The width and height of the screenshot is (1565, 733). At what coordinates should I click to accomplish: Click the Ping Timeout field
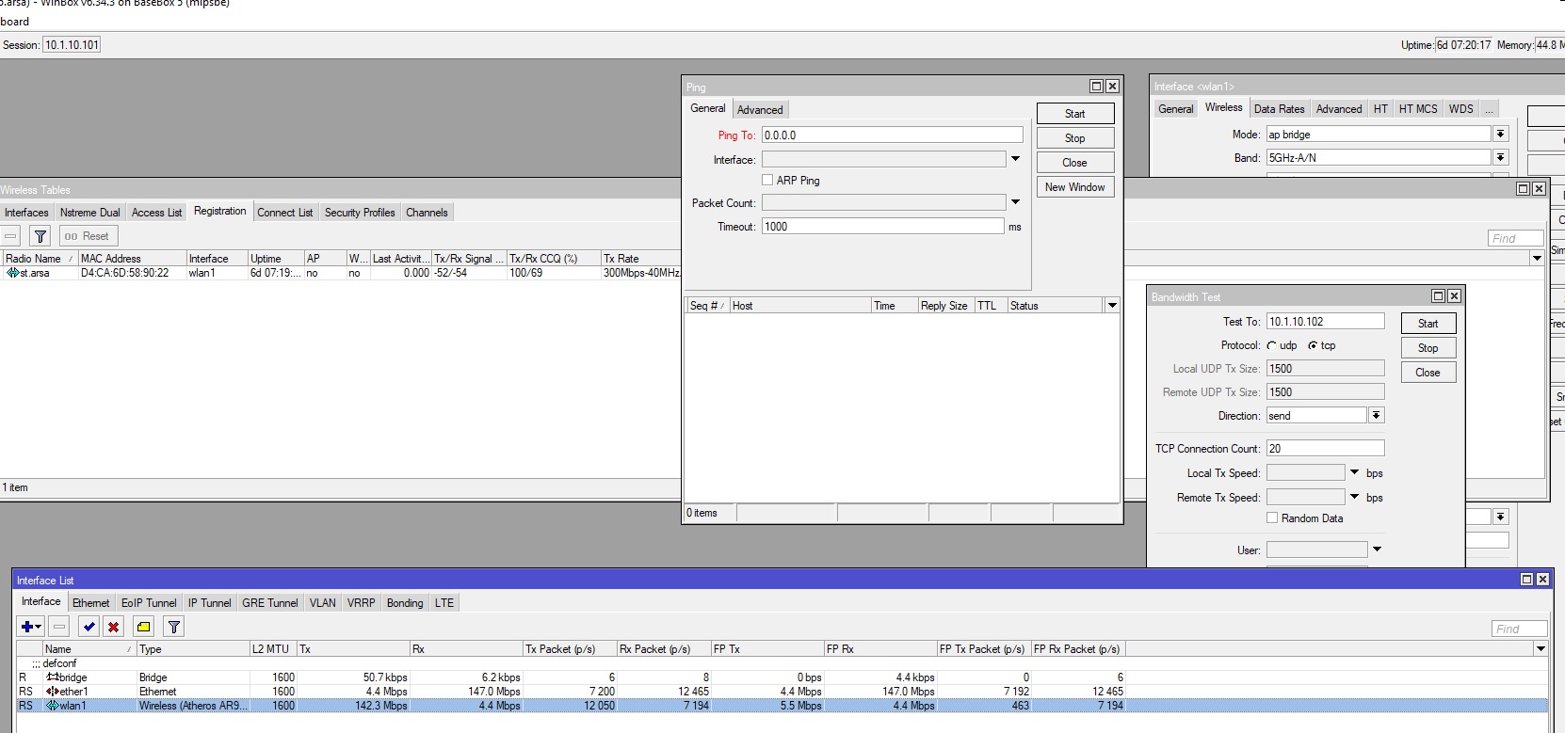point(882,226)
